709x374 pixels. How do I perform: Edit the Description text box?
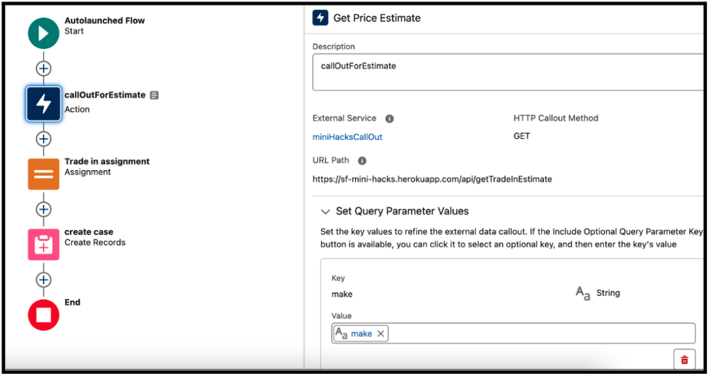(509, 72)
